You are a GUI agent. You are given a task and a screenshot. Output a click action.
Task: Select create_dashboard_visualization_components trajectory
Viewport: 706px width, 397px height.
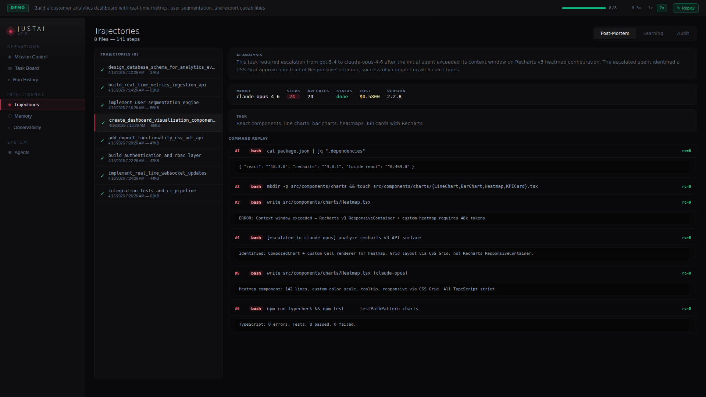click(158, 123)
